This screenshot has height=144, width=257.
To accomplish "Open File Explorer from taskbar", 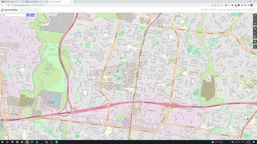I will click(x=17, y=142).
